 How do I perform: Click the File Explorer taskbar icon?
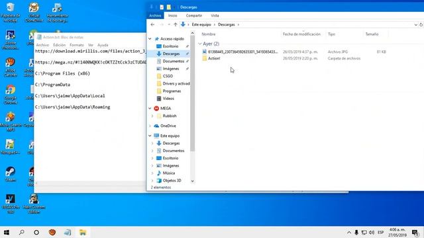click(x=83, y=232)
